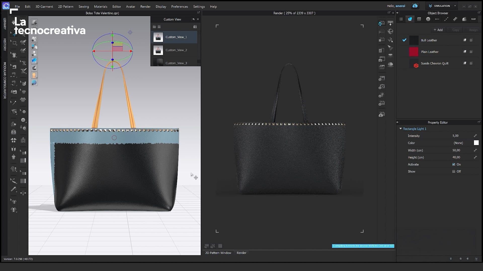Toggle the Show Off checkbox

pyautogui.click(x=454, y=171)
